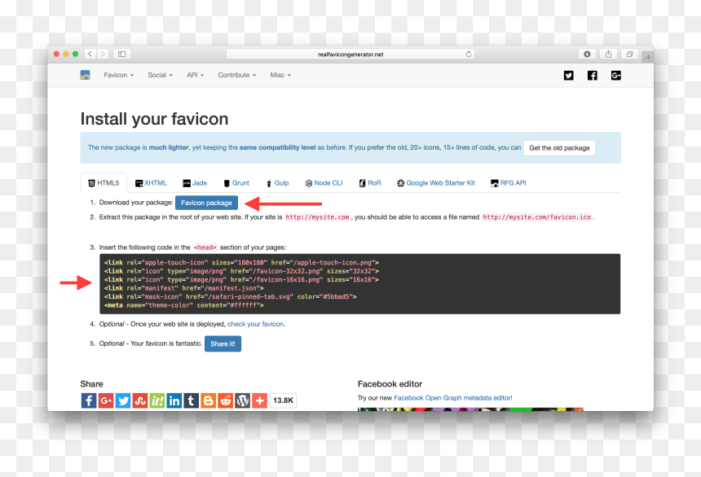This screenshot has height=477, width=701.
Task: Switch to the Grunt tab
Action: (236, 183)
